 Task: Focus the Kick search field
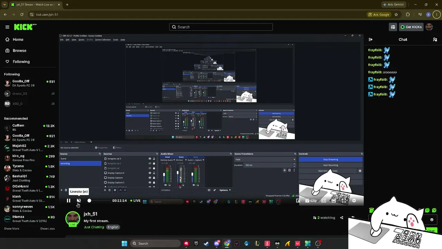coord(221,27)
